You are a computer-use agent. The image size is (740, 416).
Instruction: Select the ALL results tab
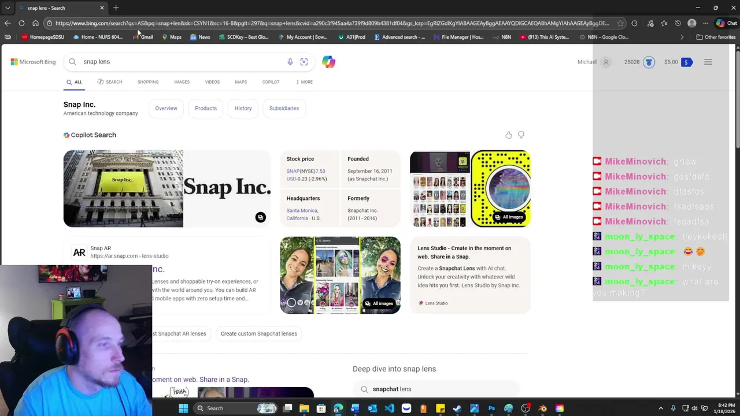(74, 82)
